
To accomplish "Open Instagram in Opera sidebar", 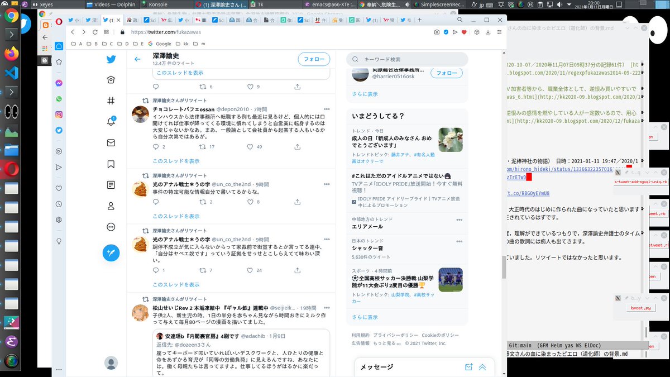I will (x=59, y=114).
